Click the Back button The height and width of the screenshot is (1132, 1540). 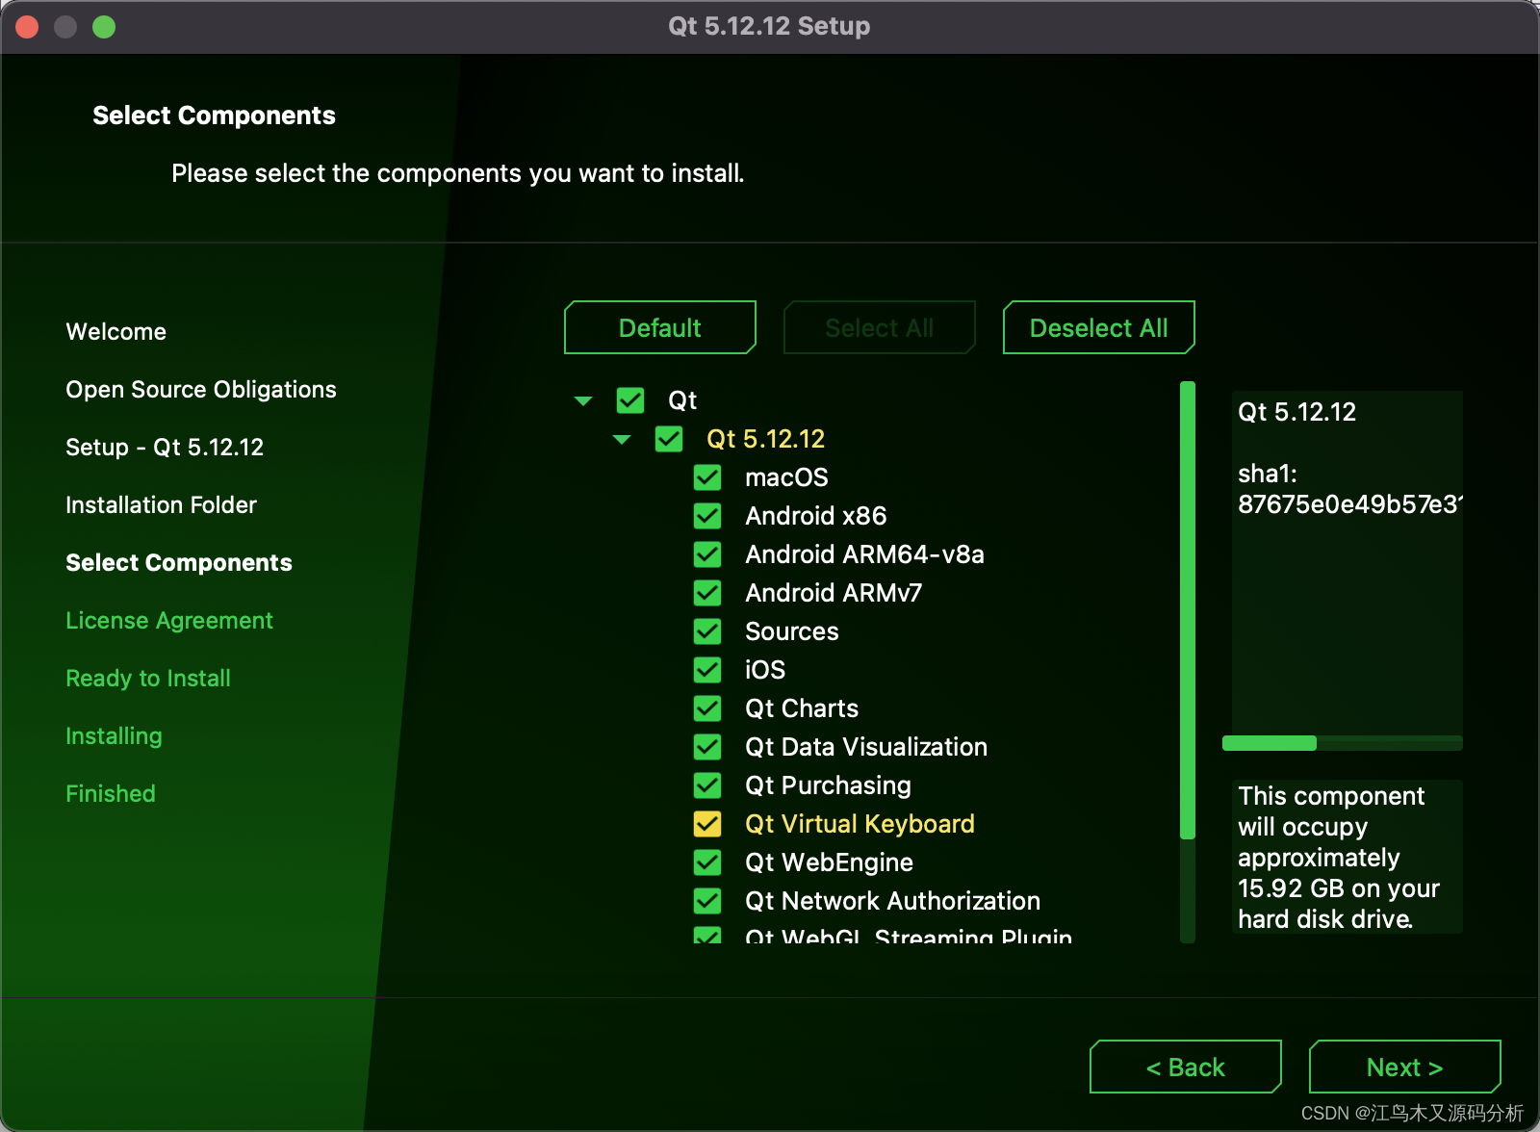pos(1185,1067)
